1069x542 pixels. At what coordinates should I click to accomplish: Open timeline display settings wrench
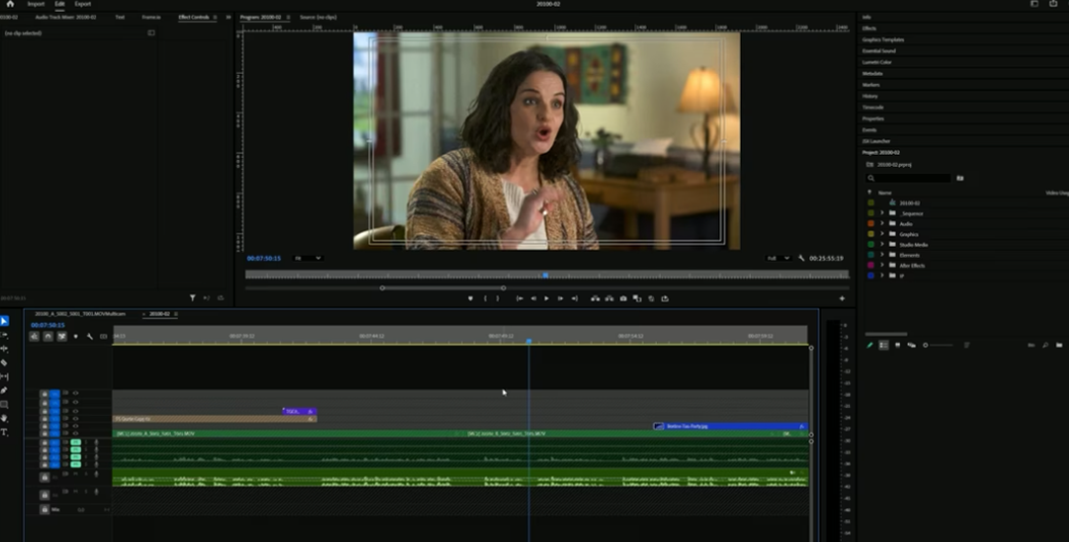pos(89,337)
